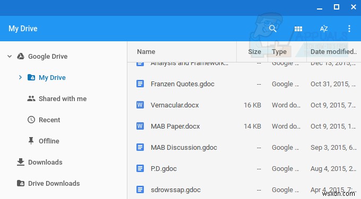This screenshot has width=361, height=199.
Task: Select Google Drive in the sidebar
Action: (x=48, y=56)
